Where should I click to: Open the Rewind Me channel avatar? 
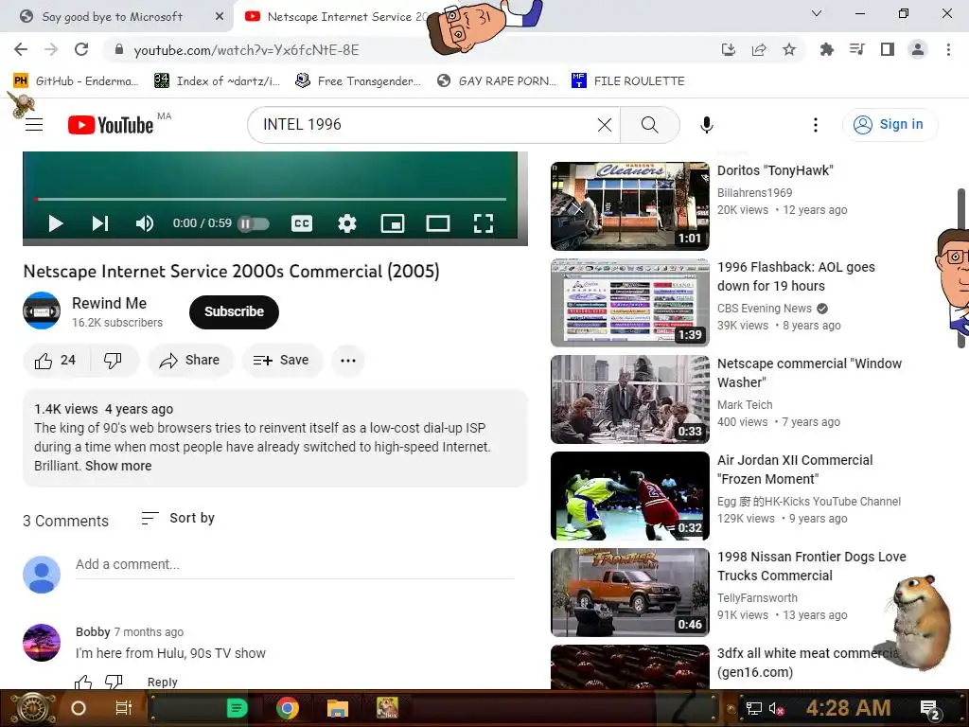coord(42,310)
